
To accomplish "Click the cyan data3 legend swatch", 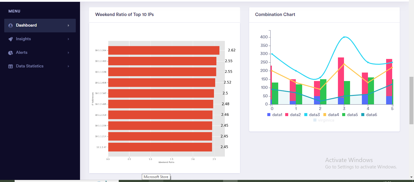I will (x=306, y=115).
